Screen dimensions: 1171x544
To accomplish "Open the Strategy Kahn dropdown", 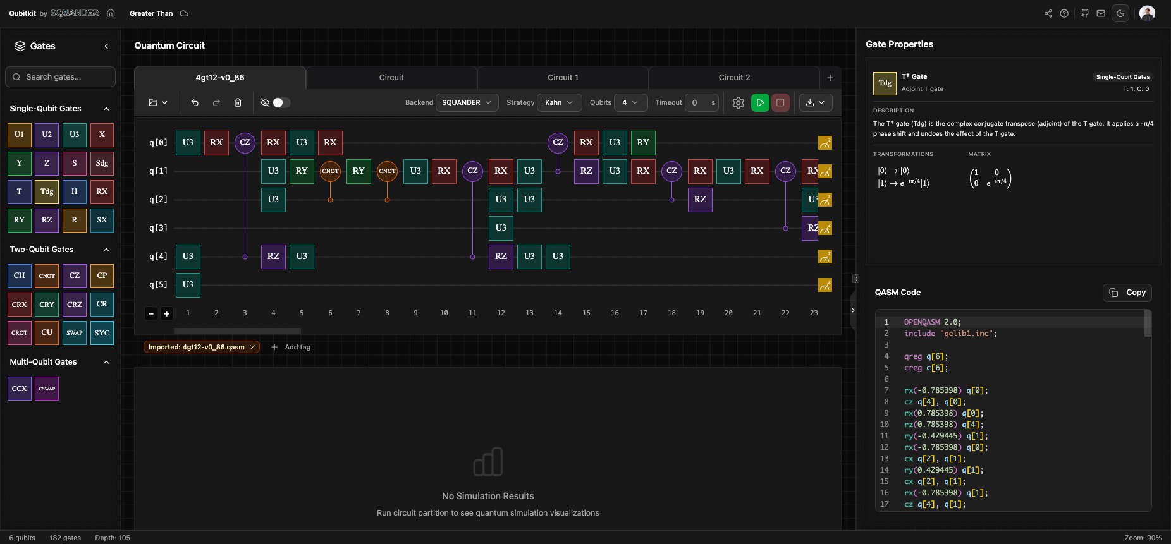I will tap(559, 102).
